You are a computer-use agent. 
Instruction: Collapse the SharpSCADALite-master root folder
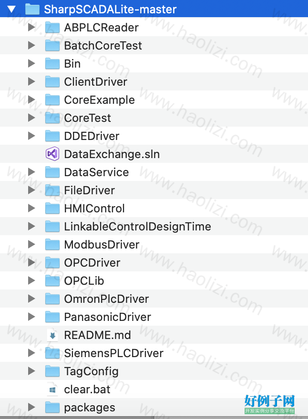tap(11, 10)
